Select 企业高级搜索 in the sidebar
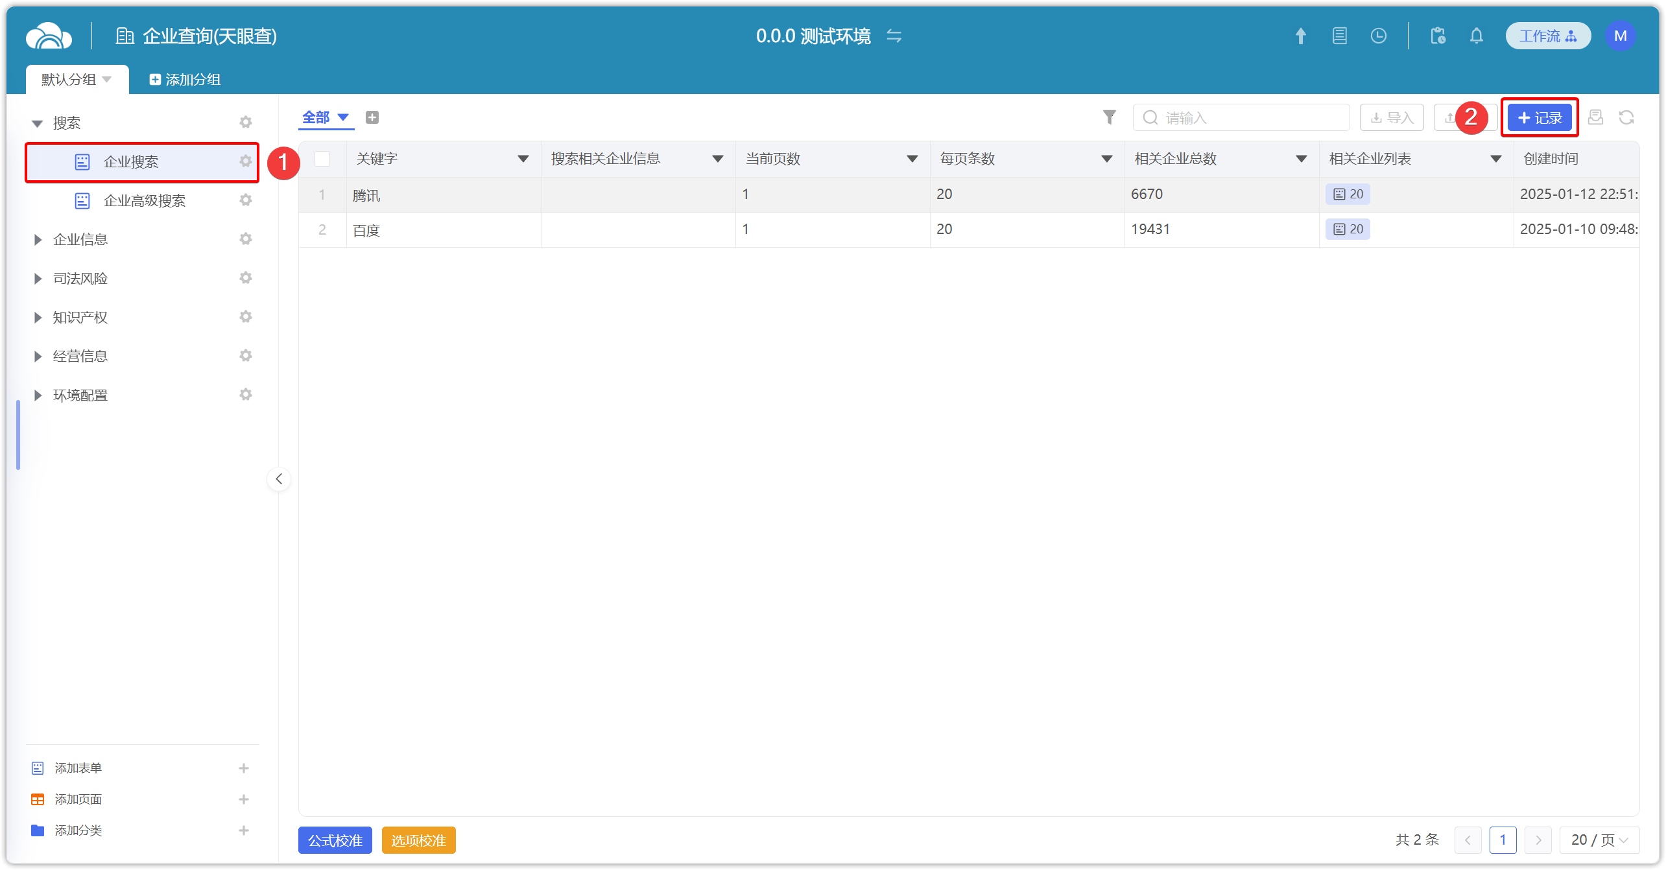 coord(142,201)
